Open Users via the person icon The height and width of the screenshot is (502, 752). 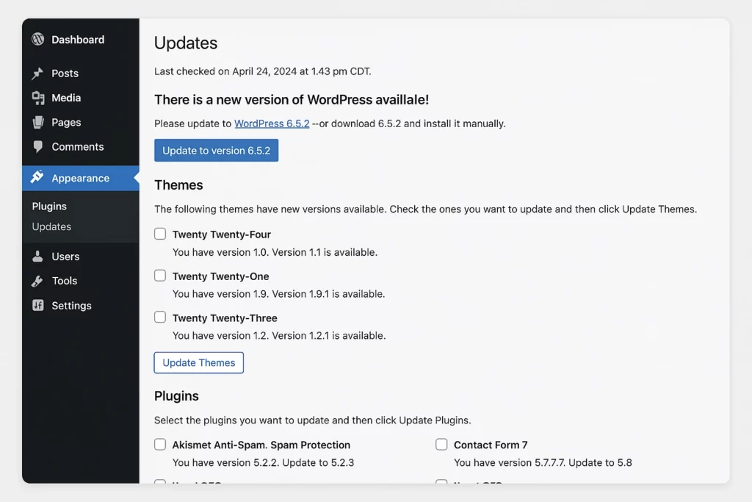[x=38, y=256]
